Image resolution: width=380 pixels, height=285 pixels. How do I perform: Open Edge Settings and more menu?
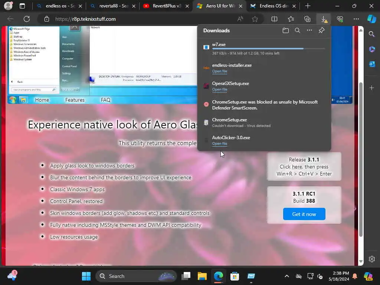356,19
